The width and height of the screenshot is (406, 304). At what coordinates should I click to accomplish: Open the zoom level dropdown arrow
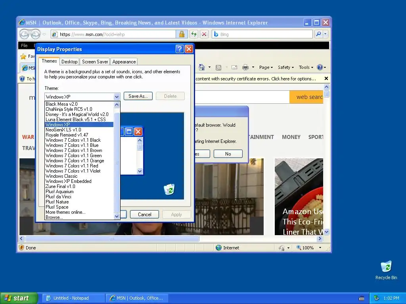[x=320, y=248]
